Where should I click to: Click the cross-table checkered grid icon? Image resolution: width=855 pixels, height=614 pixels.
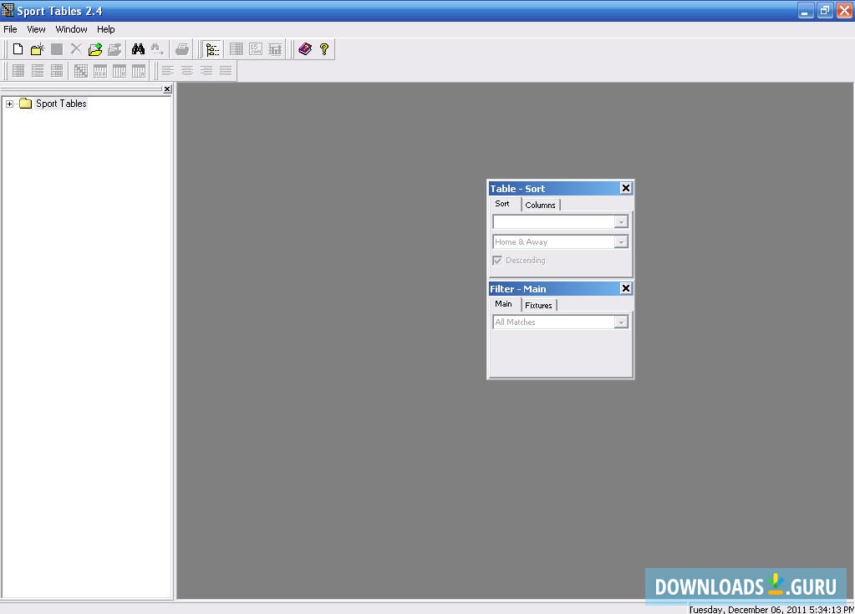[x=81, y=70]
